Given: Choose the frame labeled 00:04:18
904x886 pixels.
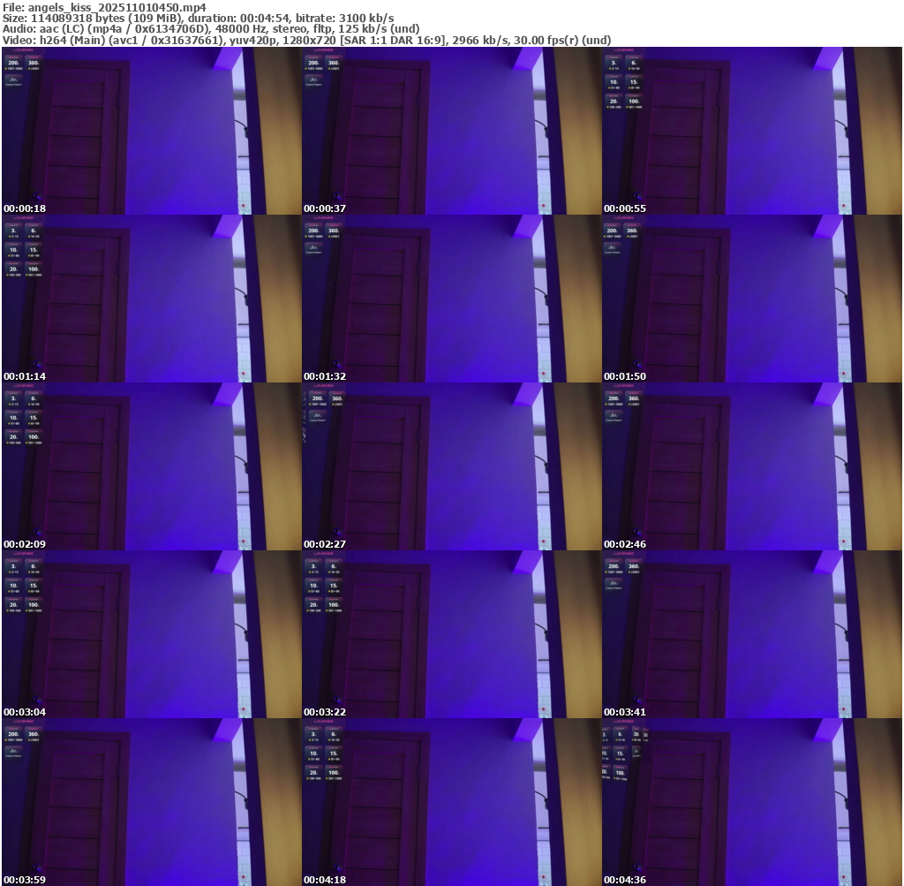Looking at the screenshot, I should [x=451, y=802].
